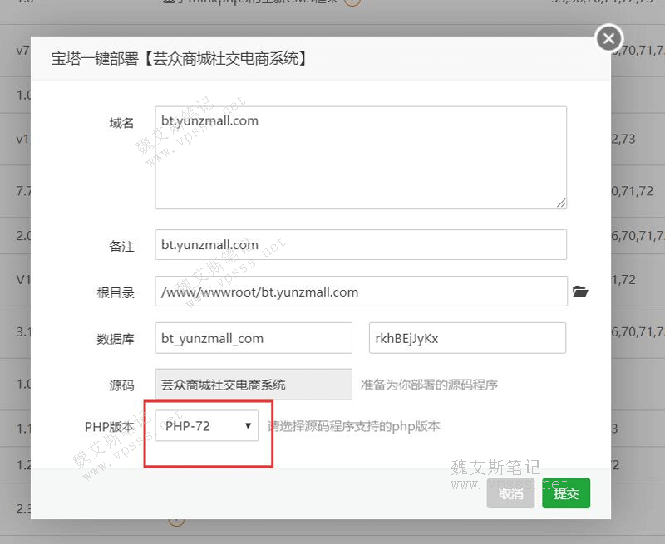The width and height of the screenshot is (665, 544).
Task: Click the PHP版本 label
Action: coord(109,426)
